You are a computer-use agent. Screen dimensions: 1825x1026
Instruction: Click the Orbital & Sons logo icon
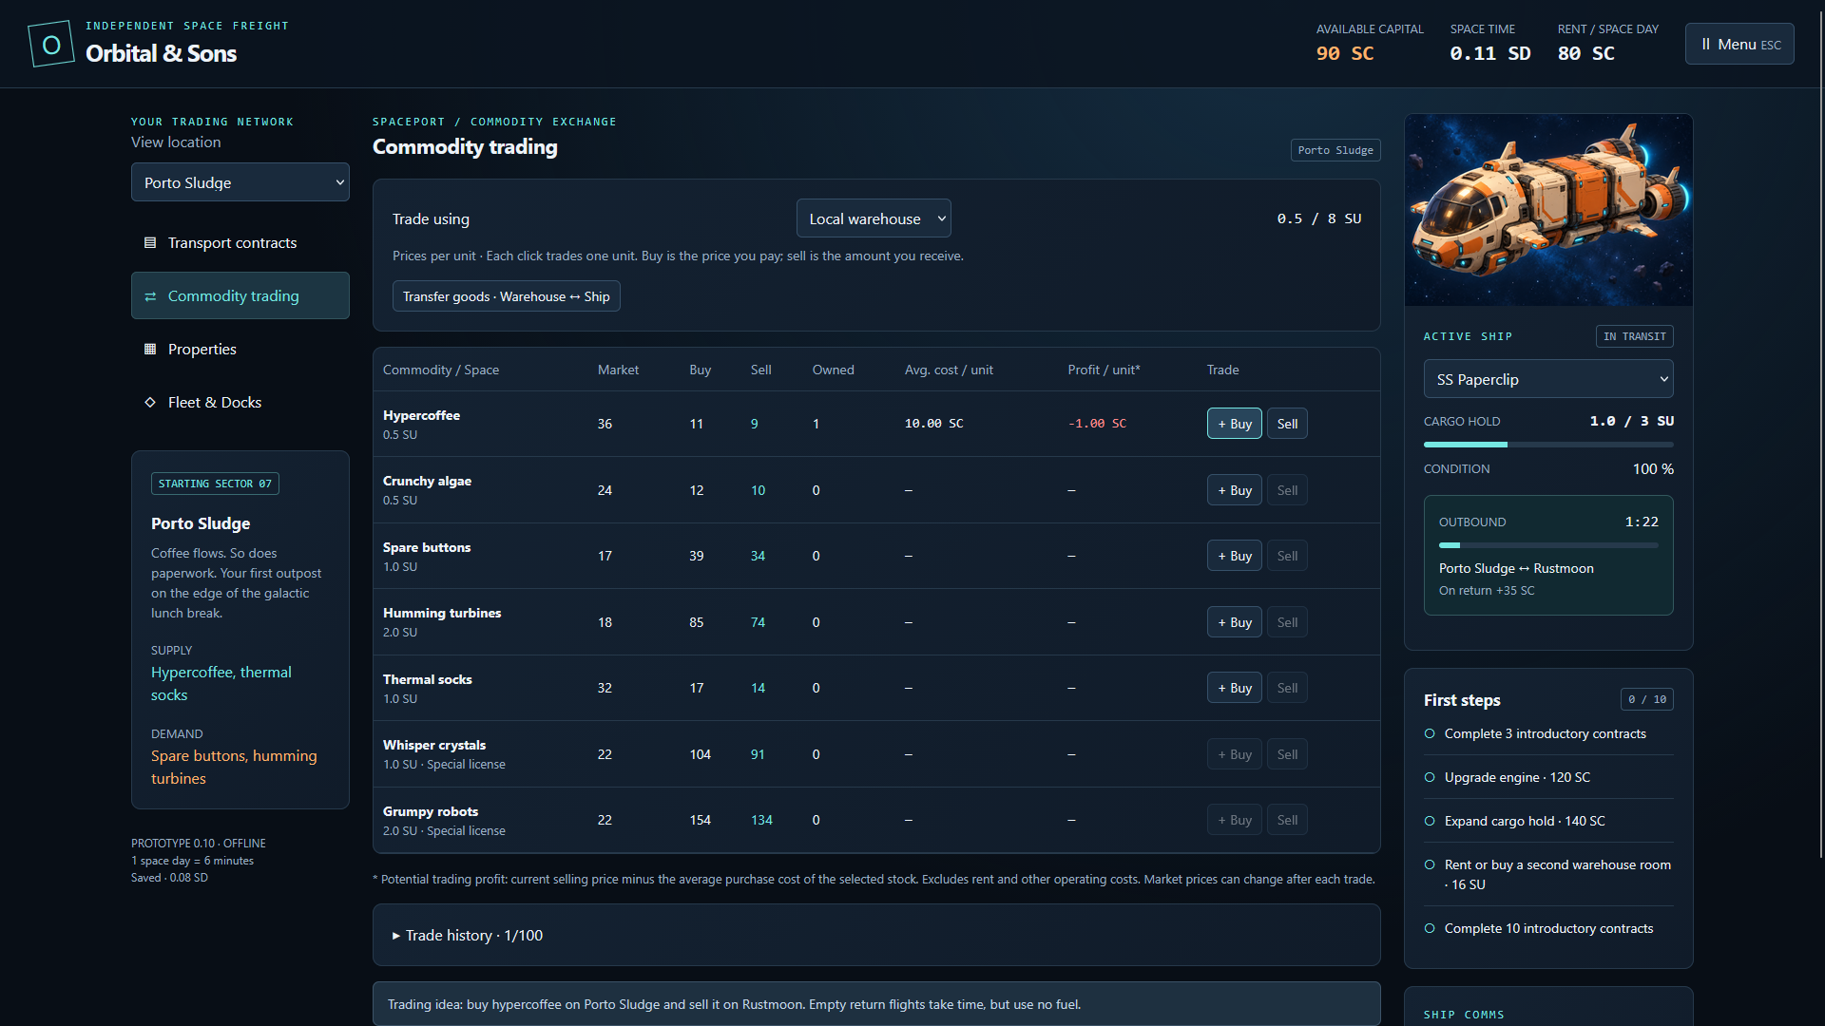[x=51, y=45]
